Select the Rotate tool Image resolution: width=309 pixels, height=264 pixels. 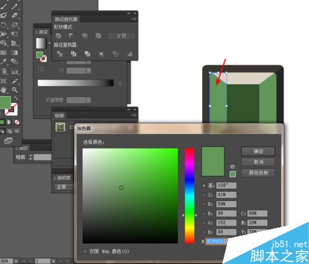pyautogui.click(x=4, y=25)
